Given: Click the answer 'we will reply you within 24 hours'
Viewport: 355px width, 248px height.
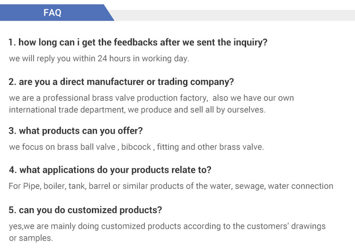Looking at the screenshot, I should [x=99, y=59].
